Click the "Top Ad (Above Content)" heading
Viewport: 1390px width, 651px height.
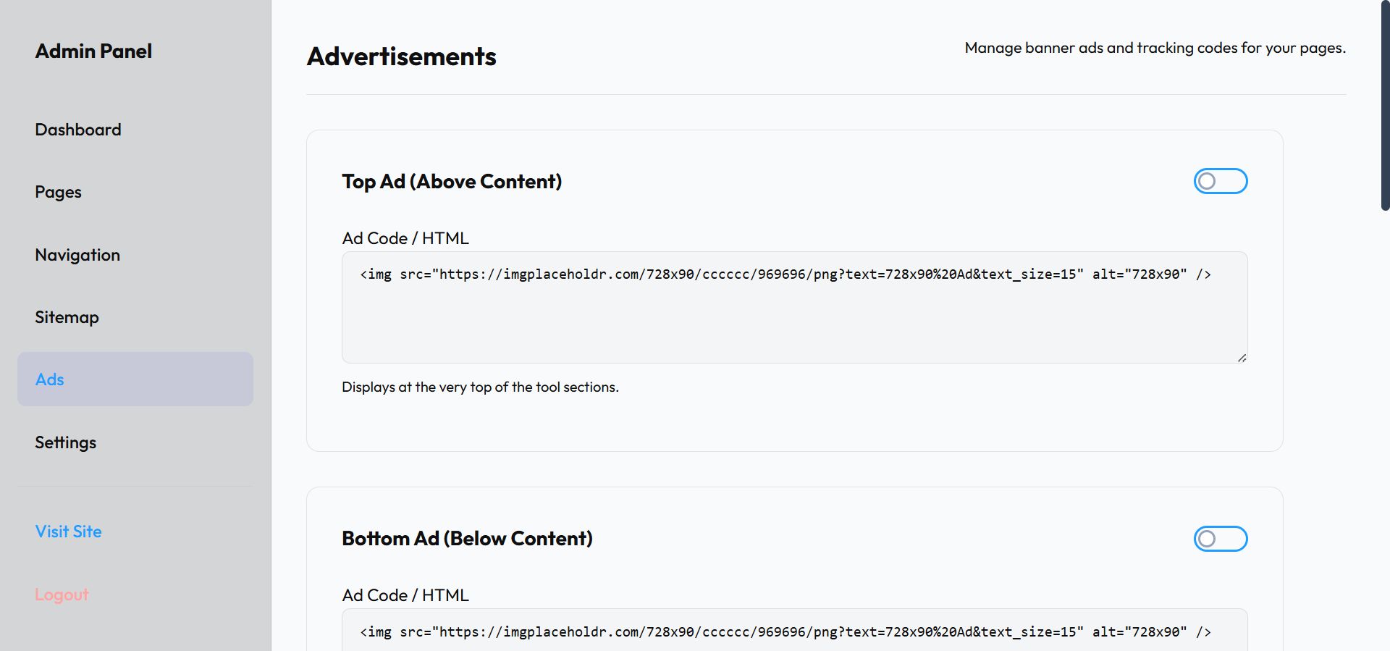pos(452,182)
